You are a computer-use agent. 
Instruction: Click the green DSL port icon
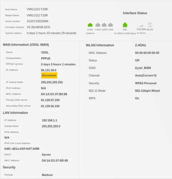pos(125,25)
